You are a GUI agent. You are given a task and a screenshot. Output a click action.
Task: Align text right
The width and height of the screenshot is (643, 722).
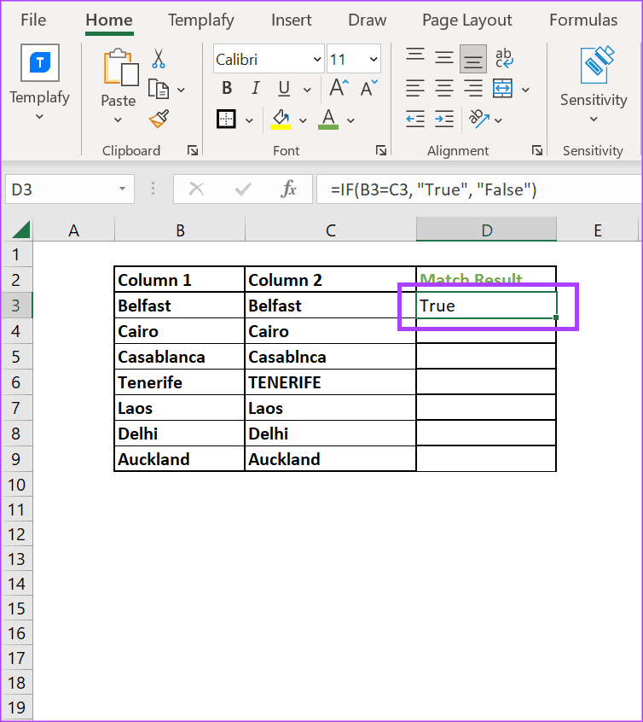[473, 88]
